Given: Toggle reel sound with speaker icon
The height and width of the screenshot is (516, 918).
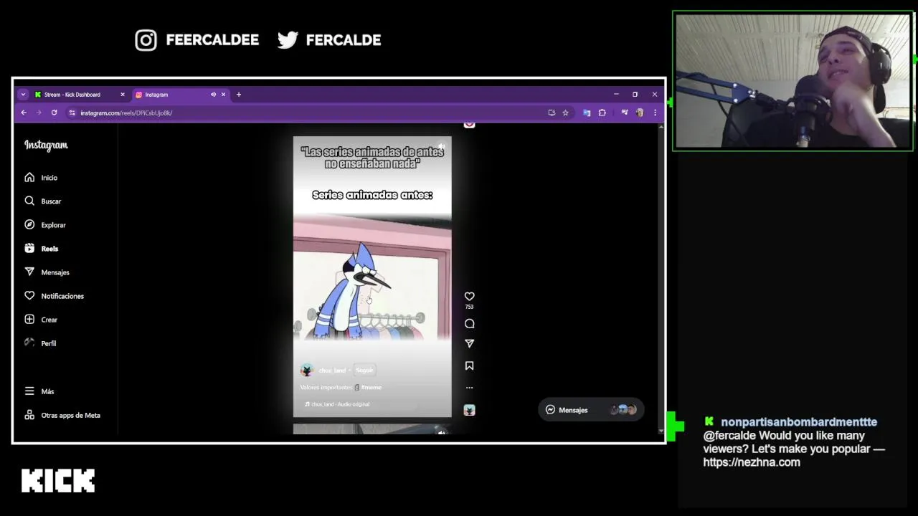Looking at the screenshot, I should tap(441, 147).
